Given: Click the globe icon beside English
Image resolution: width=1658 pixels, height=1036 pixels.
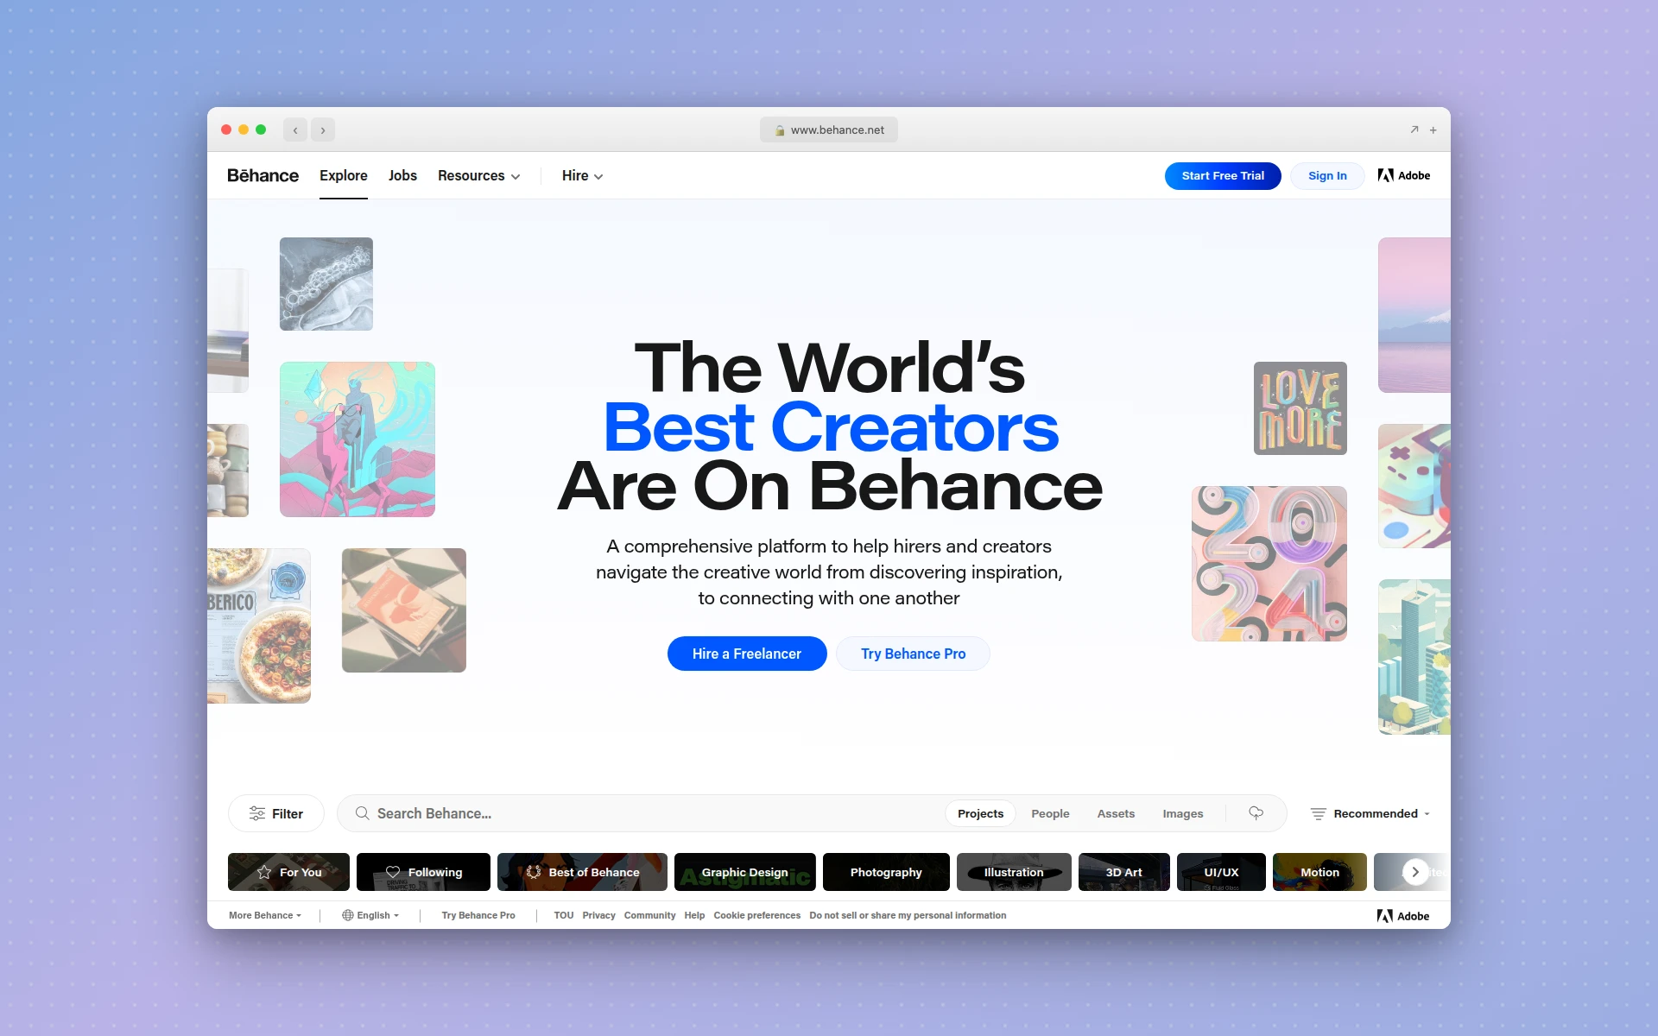Looking at the screenshot, I should point(348,915).
